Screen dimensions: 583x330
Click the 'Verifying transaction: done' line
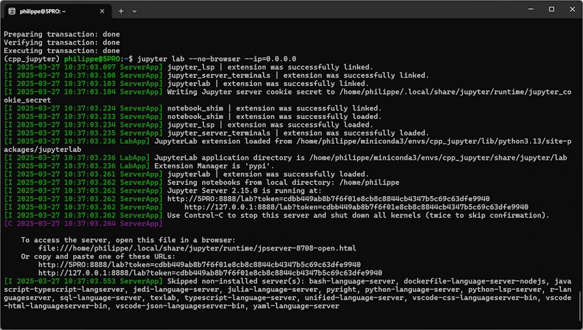pos(62,42)
